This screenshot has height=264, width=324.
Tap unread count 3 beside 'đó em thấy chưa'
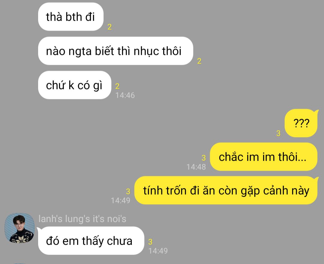tap(150, 242)
